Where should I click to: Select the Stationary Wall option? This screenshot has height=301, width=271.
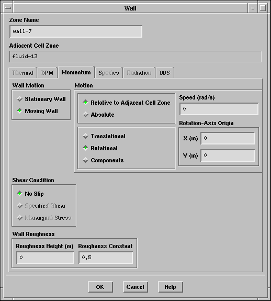pyautogui.click(x=42, y=99)
